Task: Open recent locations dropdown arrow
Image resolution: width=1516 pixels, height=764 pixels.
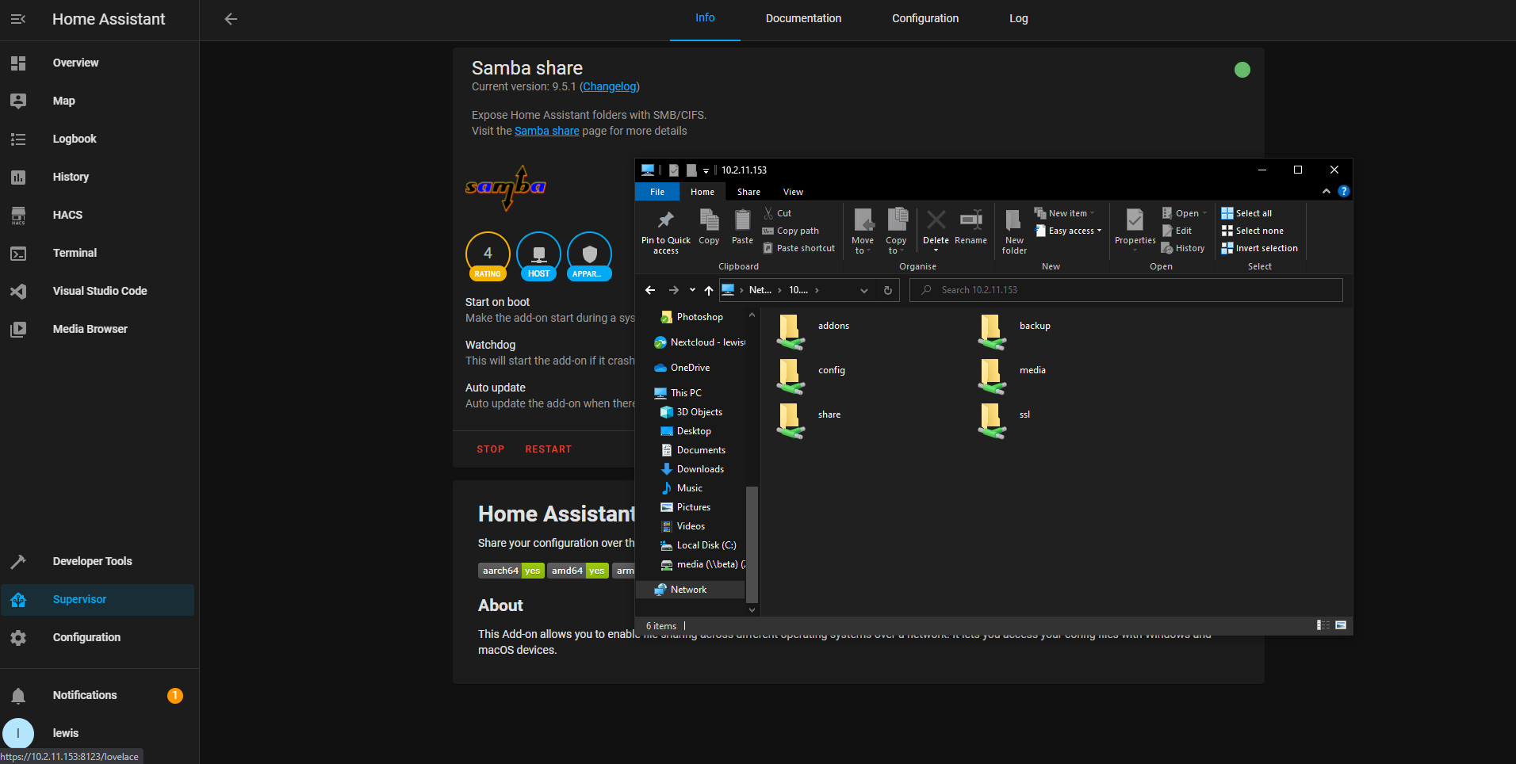Action: point(692,290)
